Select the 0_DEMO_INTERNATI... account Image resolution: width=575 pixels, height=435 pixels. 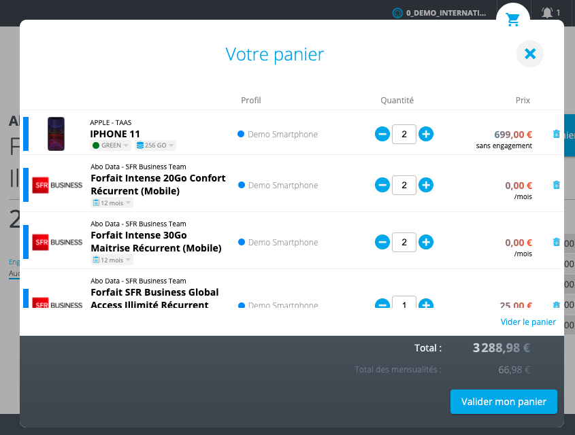[x=440, y=13]
